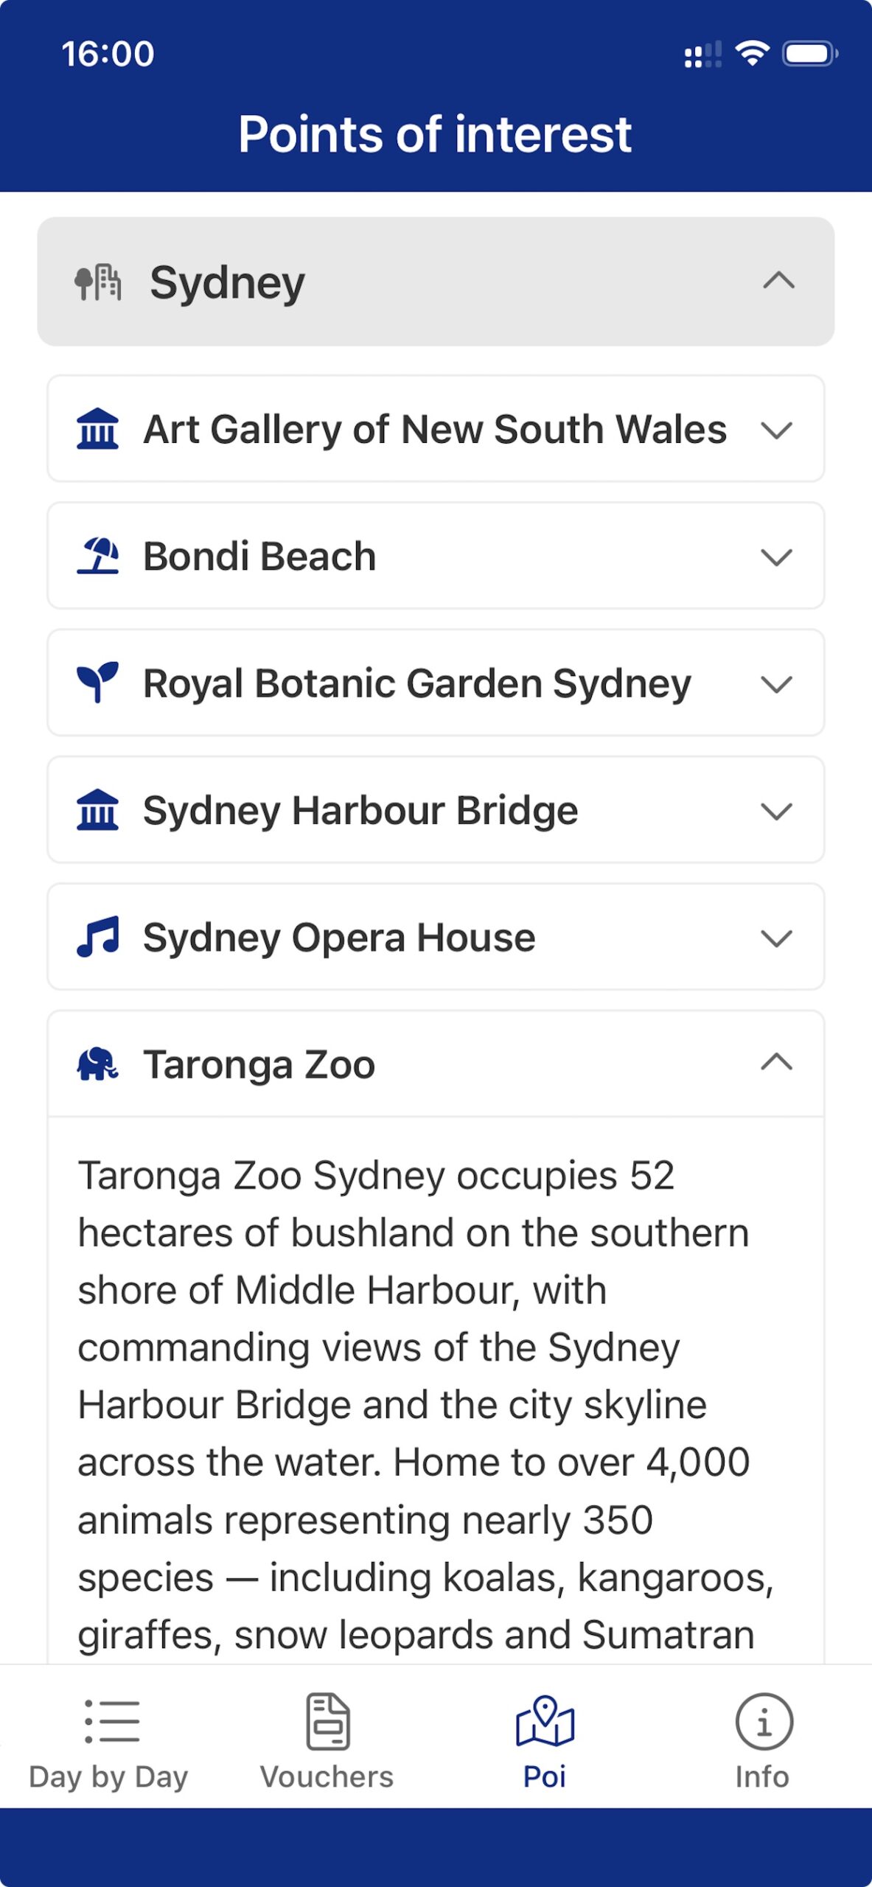
Task: Open the Vouchers tab
Action: [x=327, y=1740]
